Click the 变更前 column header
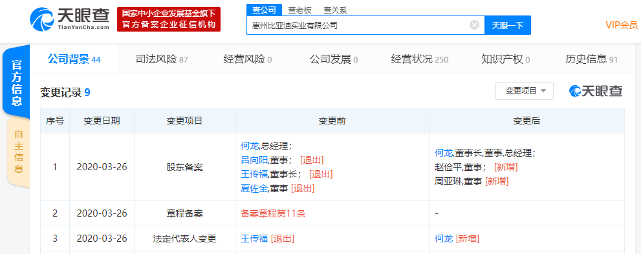This screenshot has width=641, height=254. [x=332, y=121]
